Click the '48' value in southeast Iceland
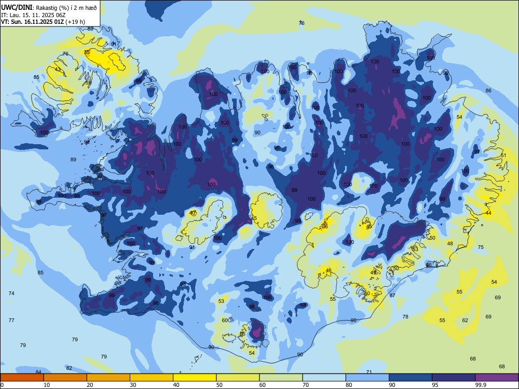 click(450, 243)
